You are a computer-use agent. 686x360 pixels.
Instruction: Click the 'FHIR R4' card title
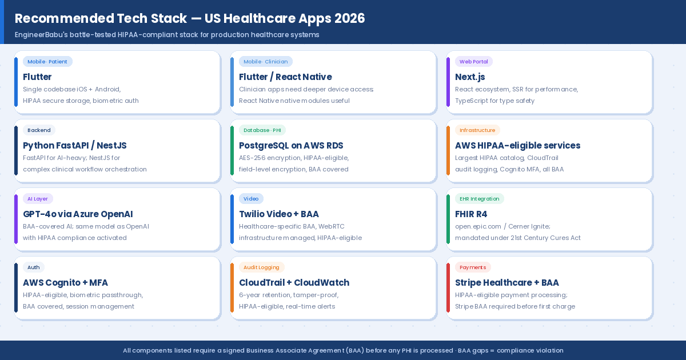point(471,214)
